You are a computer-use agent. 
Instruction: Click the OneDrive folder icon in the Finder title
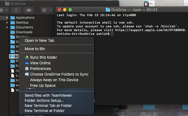tap(7, 3)
